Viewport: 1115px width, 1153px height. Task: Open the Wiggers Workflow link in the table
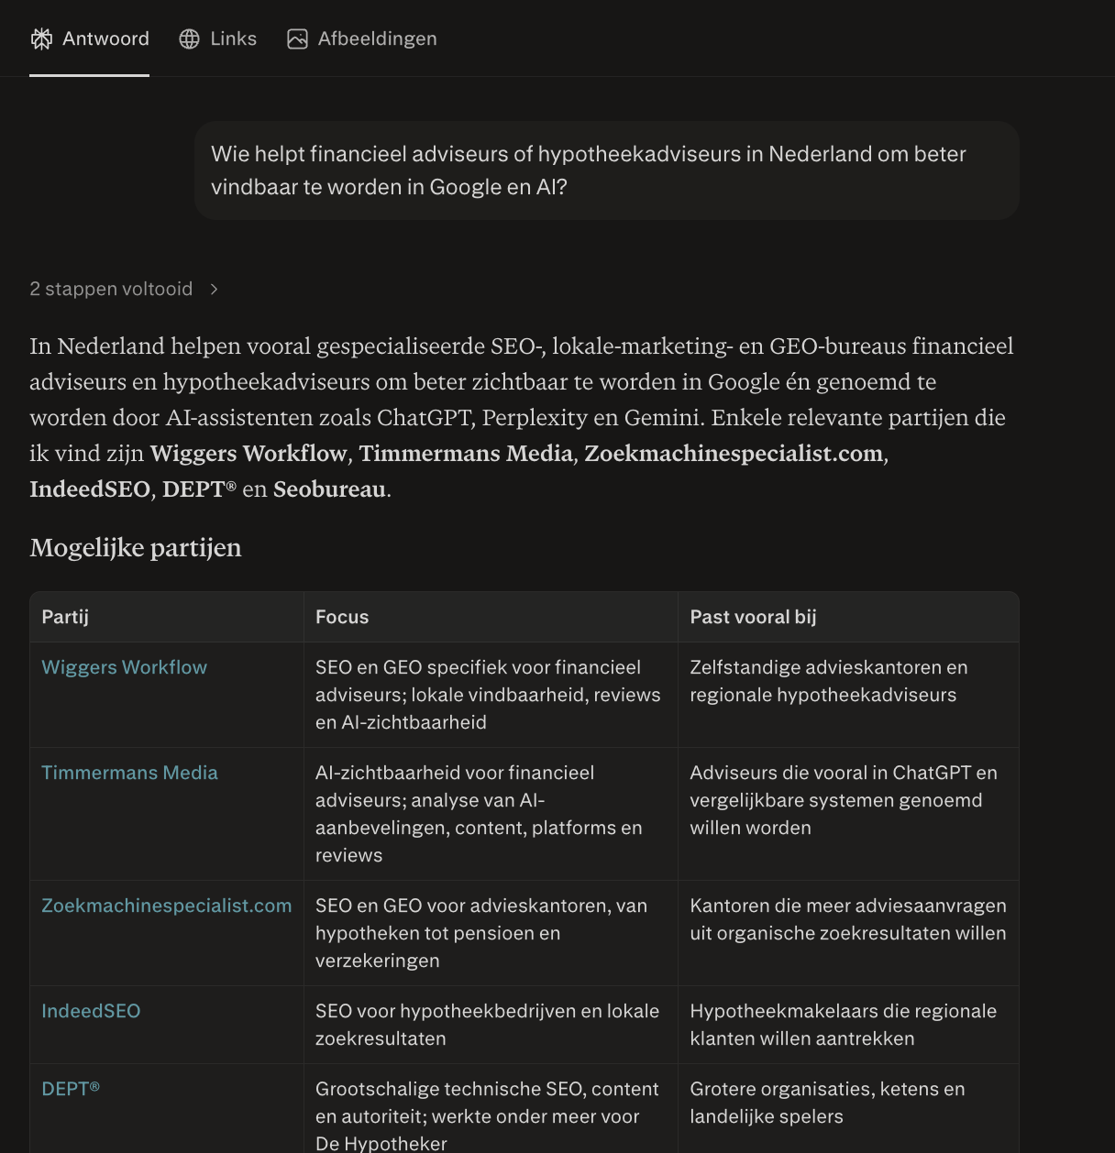click(124, 667)
